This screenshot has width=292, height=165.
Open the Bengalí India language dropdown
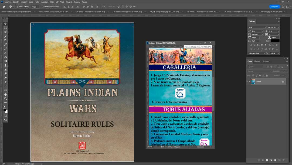coord(257,53)
